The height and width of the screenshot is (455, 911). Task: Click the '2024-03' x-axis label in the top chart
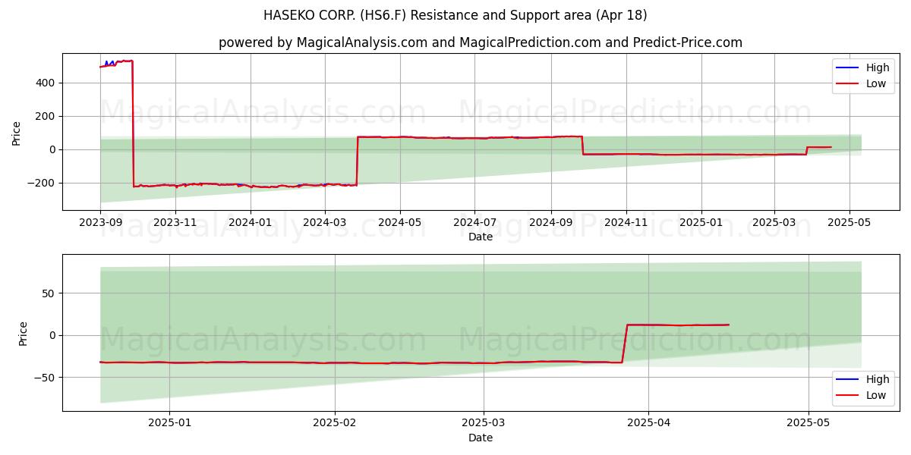click(325, 223)
